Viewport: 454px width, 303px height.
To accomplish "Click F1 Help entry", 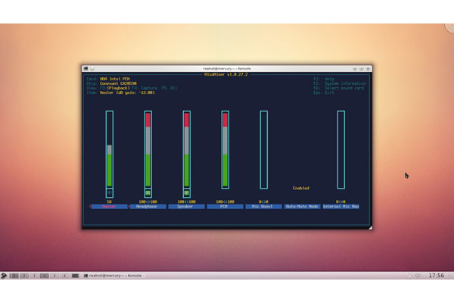I will tap(324, 79).
